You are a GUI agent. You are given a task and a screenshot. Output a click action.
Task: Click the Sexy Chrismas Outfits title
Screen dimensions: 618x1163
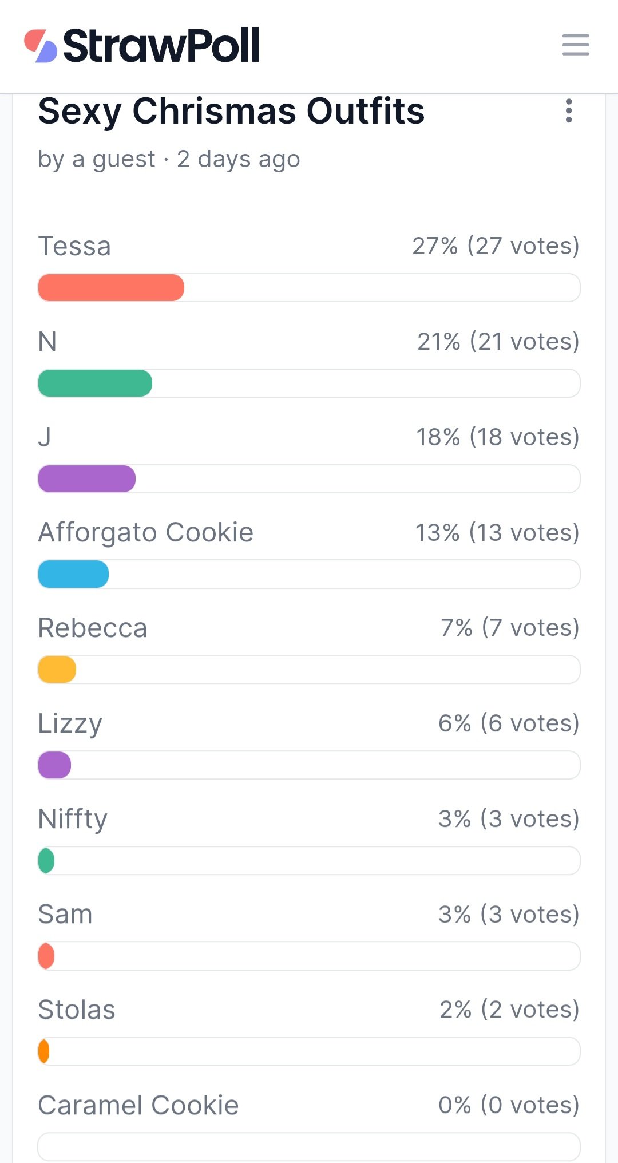point(231,111)
